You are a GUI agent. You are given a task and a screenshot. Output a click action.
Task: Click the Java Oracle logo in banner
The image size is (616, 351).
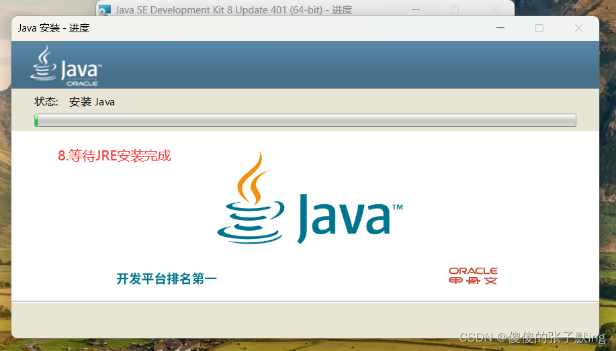tap(66, 66)
